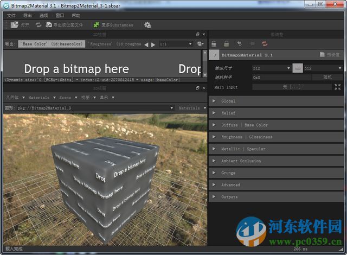347x255 pixels.
Task: Click the Main Input expand arrows icon
Action: pos(338,87)
